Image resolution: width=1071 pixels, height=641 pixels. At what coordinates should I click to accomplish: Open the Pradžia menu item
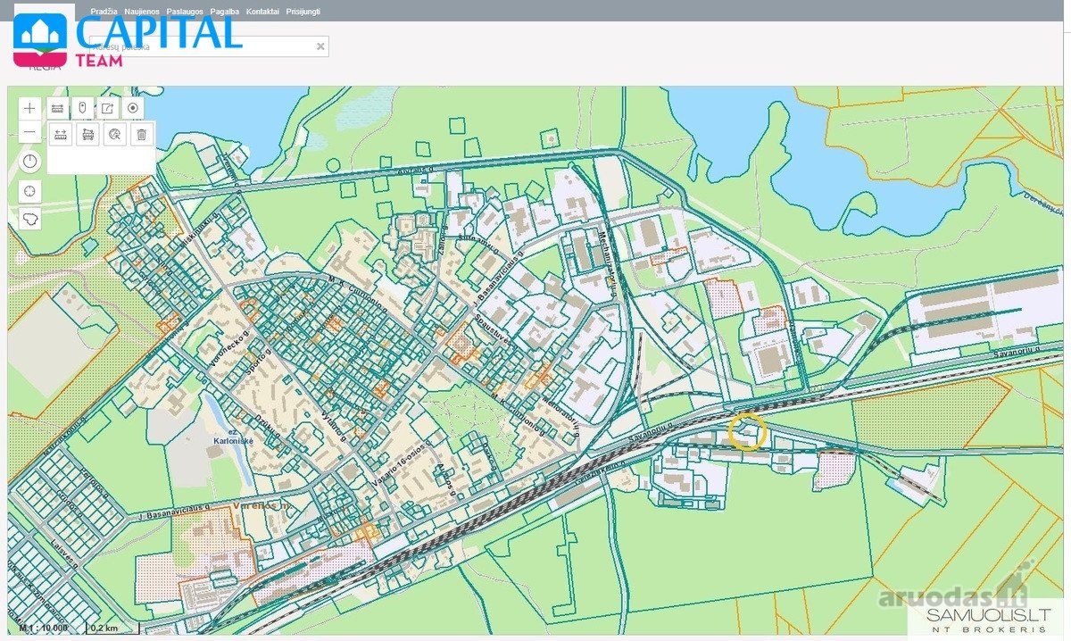104,12
